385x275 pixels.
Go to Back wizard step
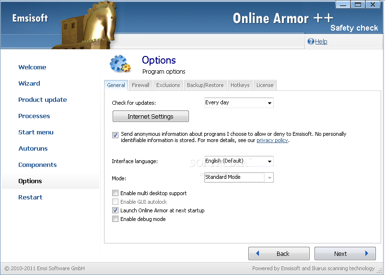point(279,253)
